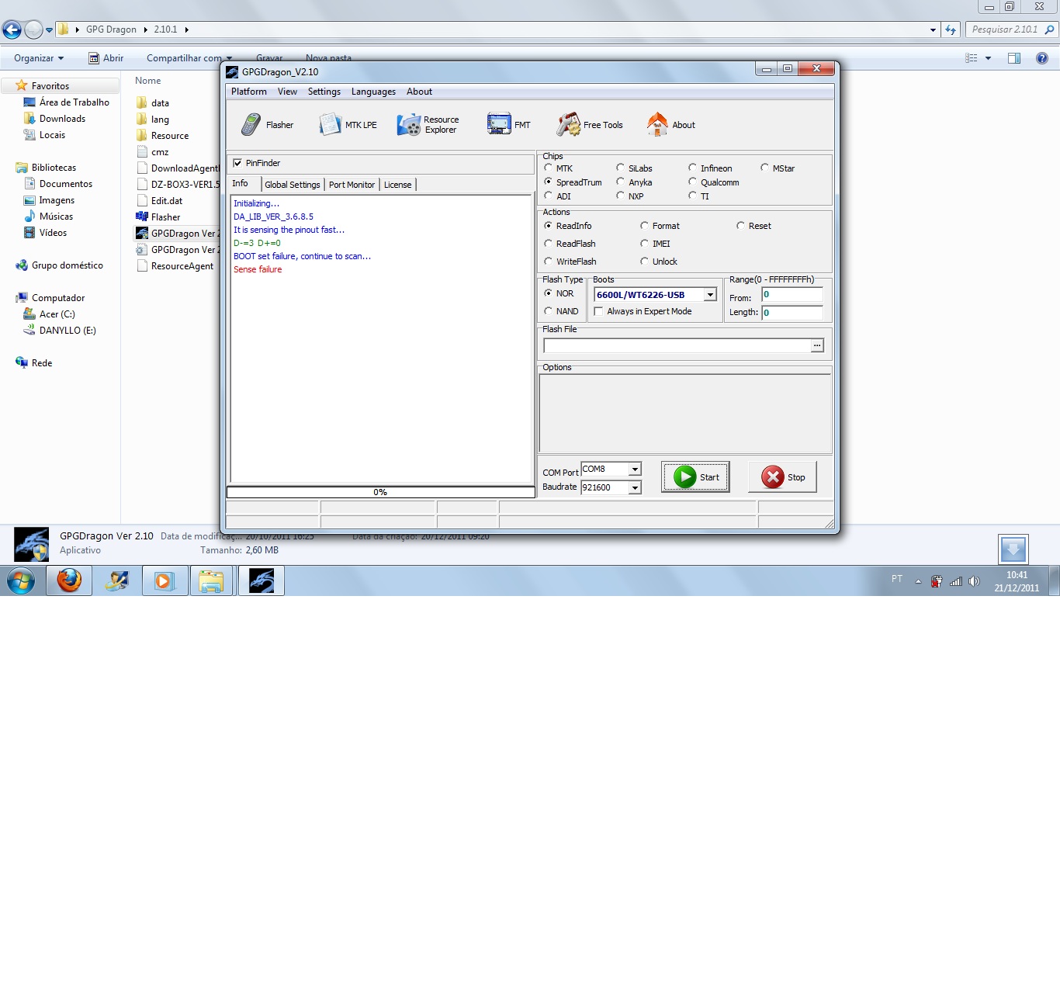Toggle the Explorer preview pane icon
This screenshot has height=1005, width=1060.
click(1013, 58)
